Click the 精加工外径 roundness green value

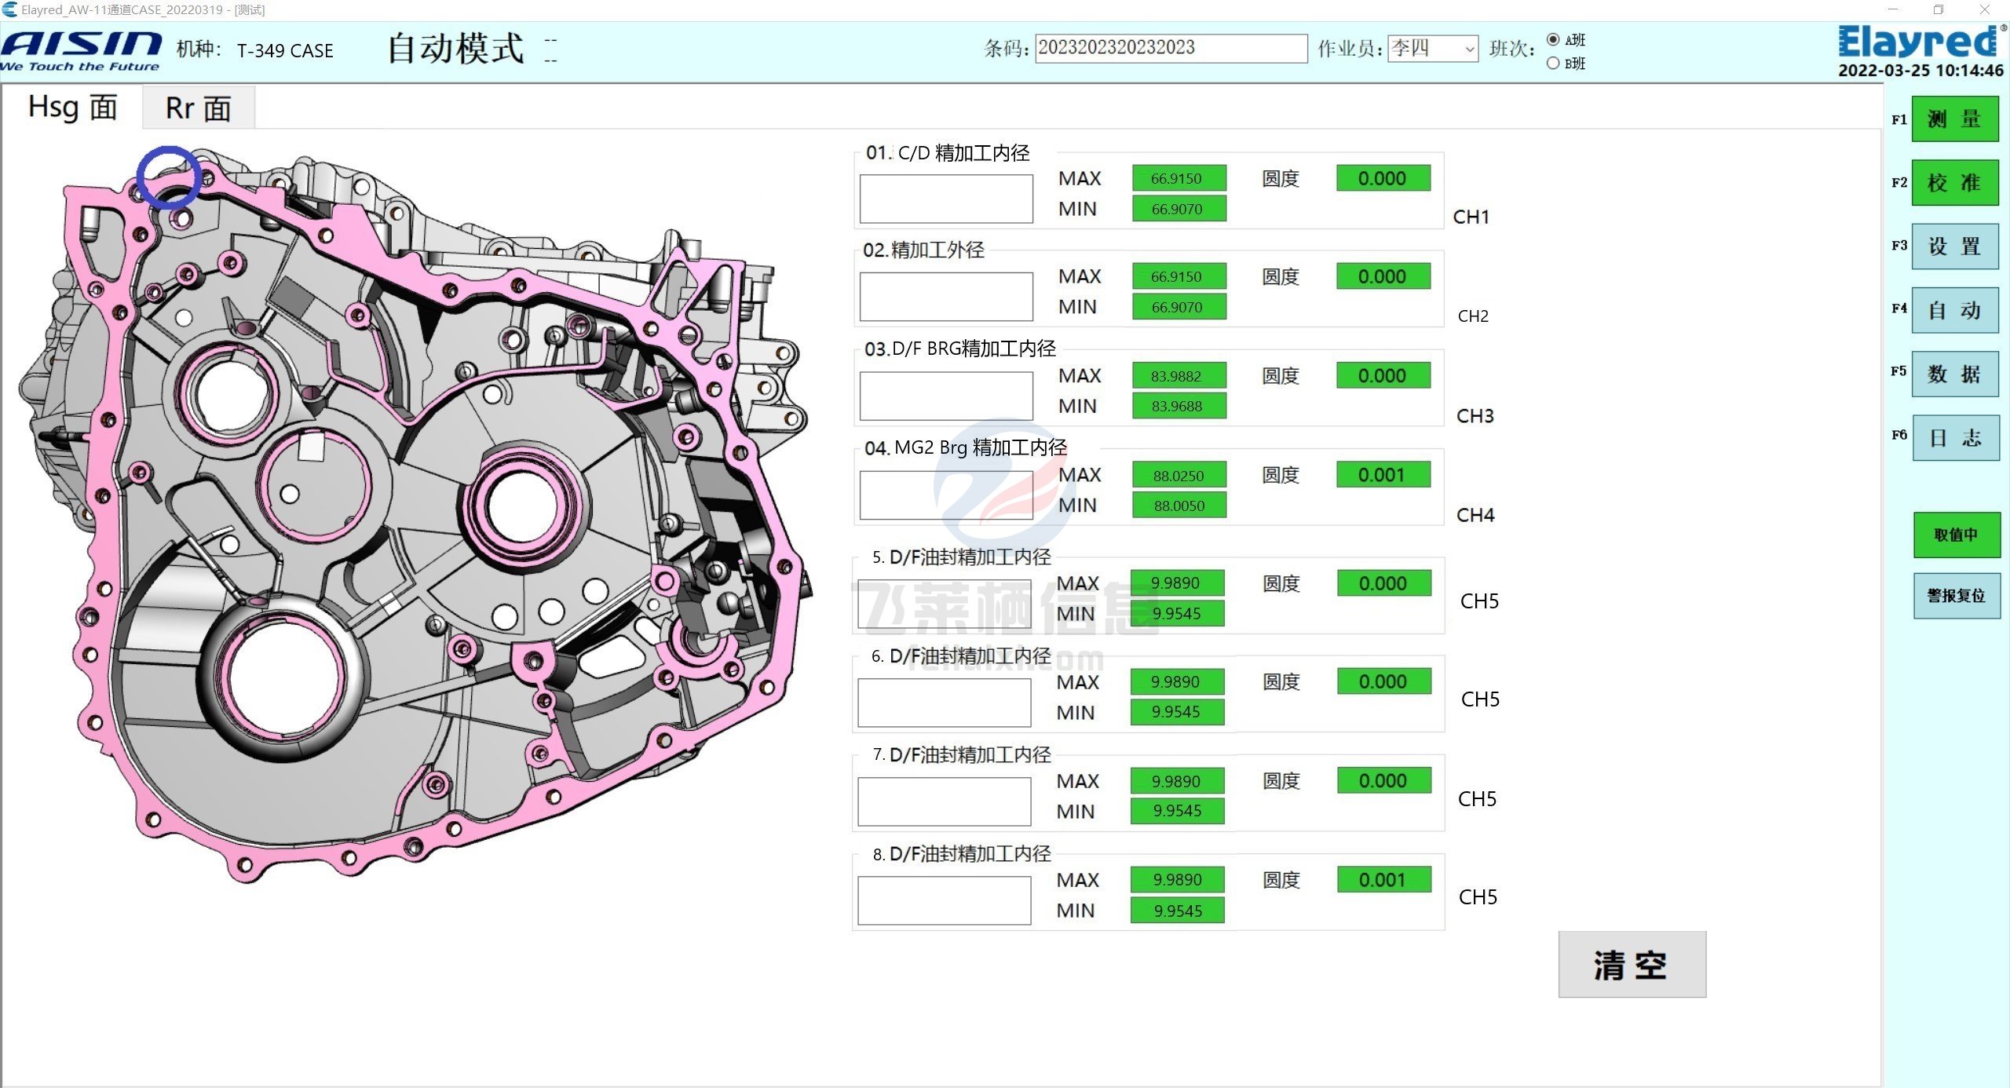click(x=1383, y=276)
